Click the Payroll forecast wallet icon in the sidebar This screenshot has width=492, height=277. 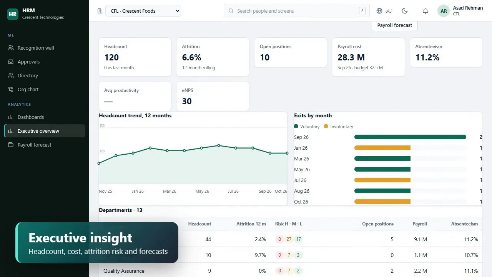[x=11, y=145]
